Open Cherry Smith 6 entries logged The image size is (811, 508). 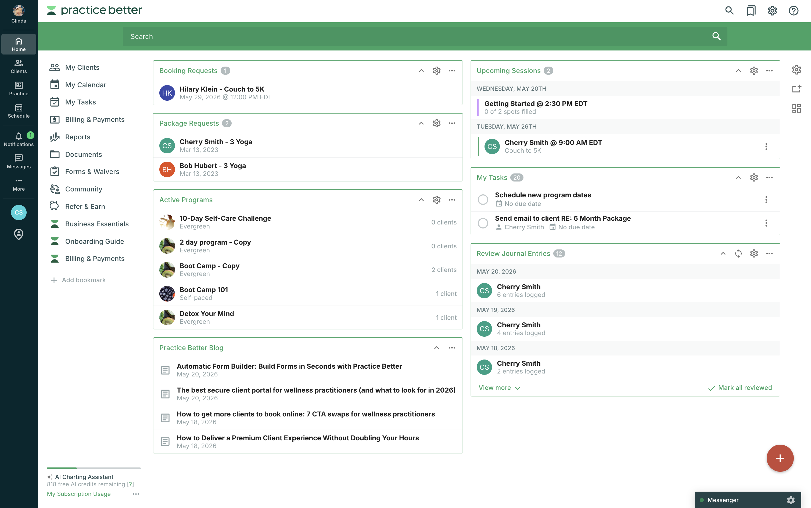[625, 291]
